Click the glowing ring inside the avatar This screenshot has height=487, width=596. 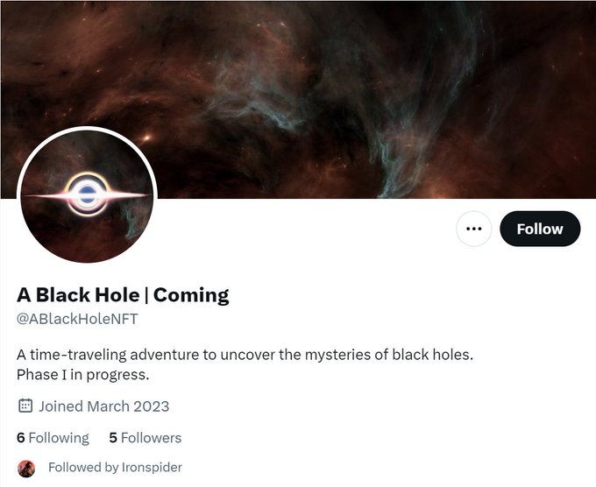pyautogui.click(x=88, y=194)
